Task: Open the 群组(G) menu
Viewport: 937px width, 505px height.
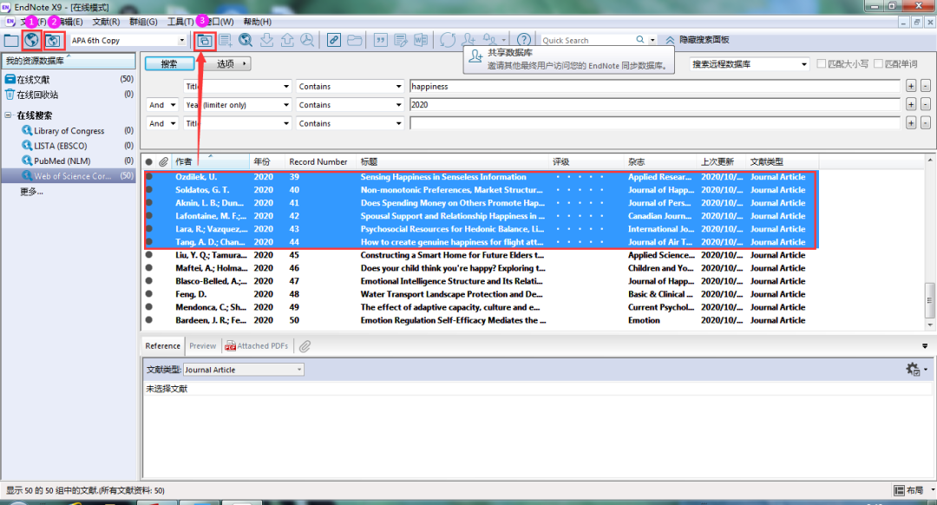Action: 143,22
